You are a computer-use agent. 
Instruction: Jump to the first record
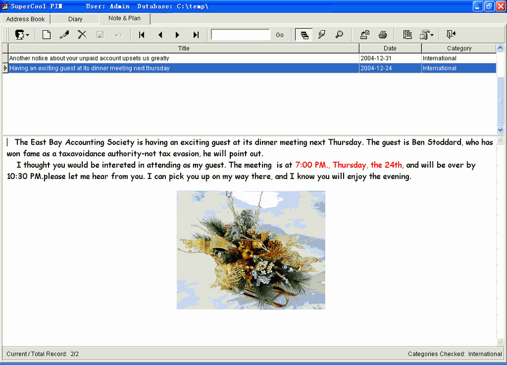pyautogui.click(x=142, y=35)
